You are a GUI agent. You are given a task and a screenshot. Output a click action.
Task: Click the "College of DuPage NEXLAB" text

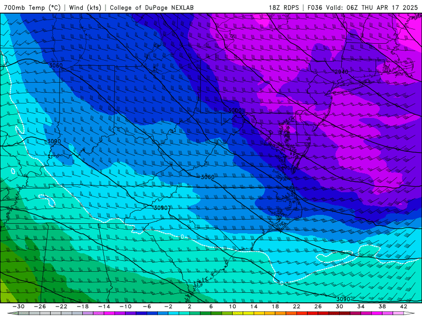pos(151,7)
